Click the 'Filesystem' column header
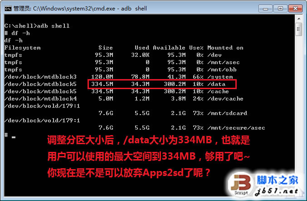The width and height of the screenshot is (307, 201). click(22, 48)
